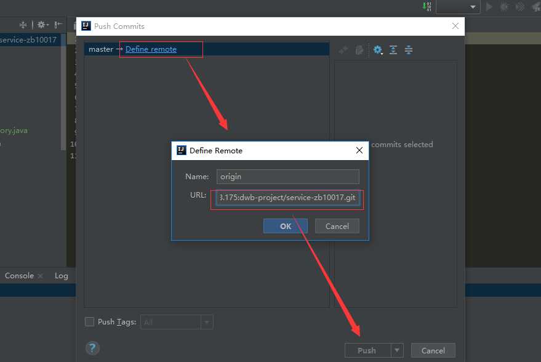Switch to the Log tab
Viewport: 541px width, 362px height.
coord(62,276)
